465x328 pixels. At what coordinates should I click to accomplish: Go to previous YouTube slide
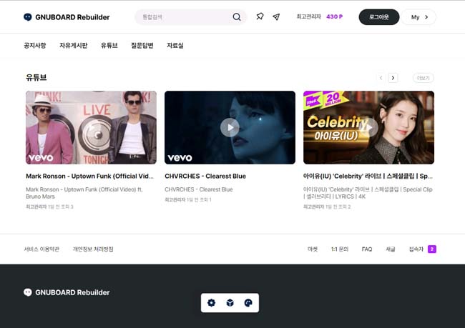click(x=381, y=78)
